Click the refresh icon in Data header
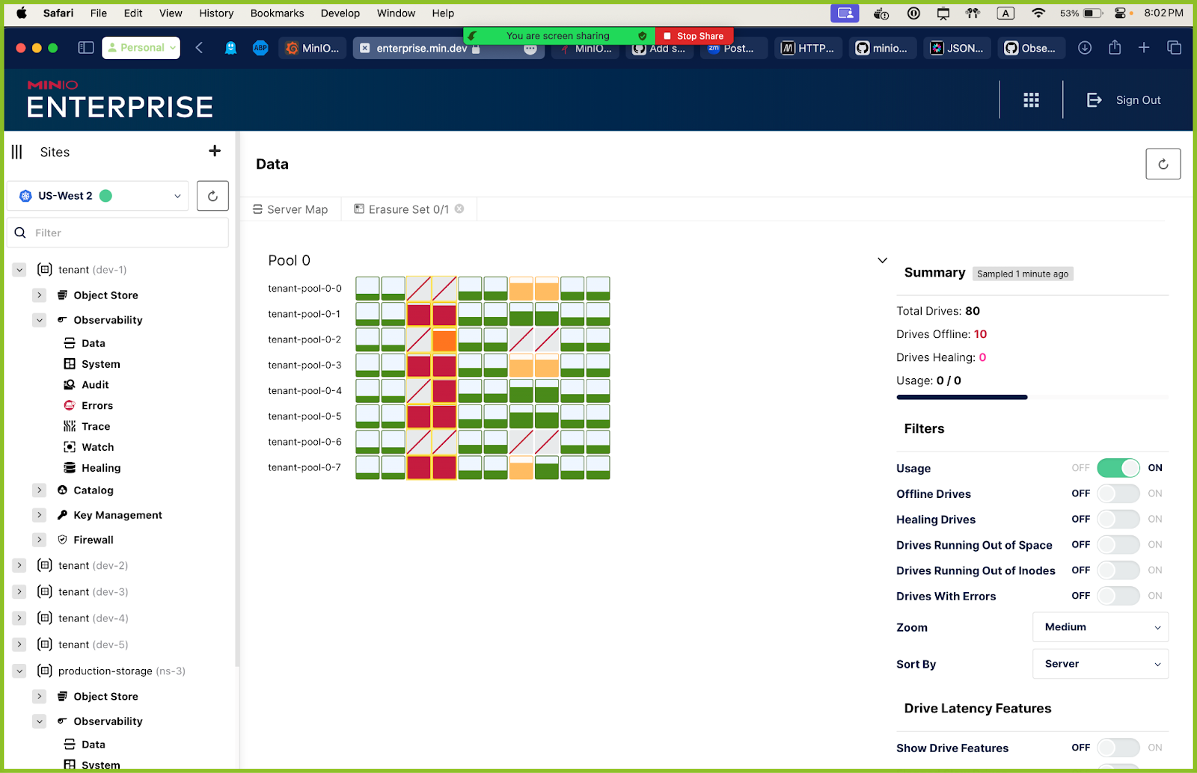The image size is (1197, 773). click(x=1163, y=164)
